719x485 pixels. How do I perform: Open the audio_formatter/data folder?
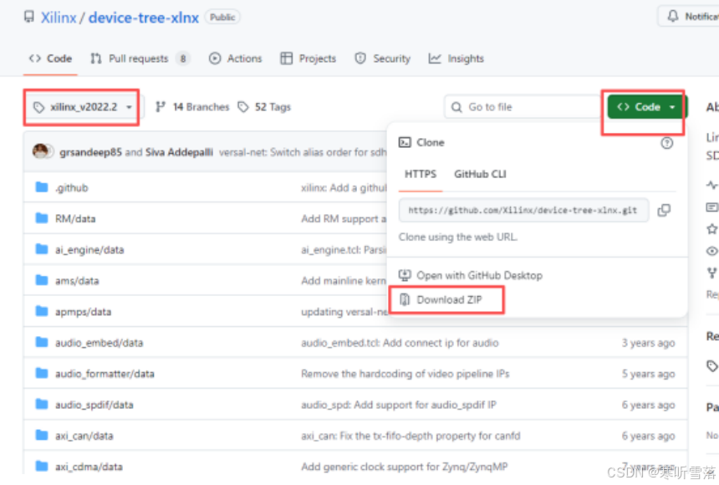click(105, 374)
